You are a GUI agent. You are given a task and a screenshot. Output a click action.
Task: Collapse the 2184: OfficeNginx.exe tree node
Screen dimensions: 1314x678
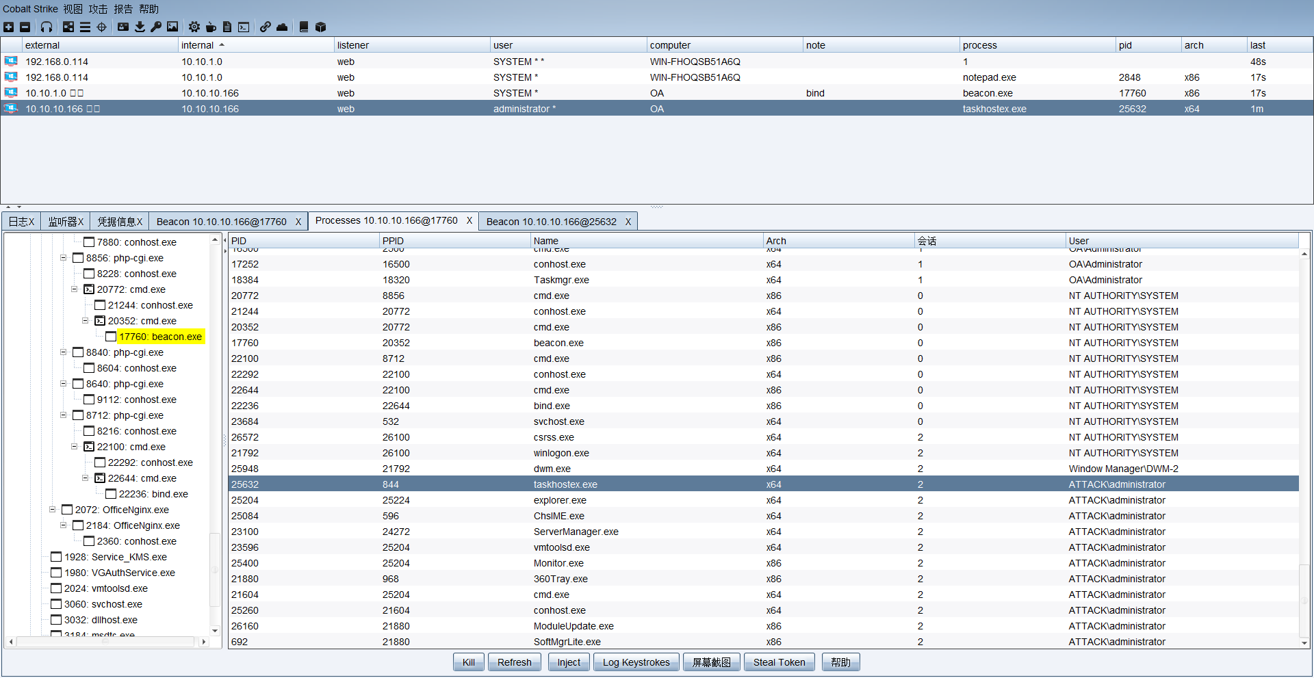click(63, 525)
